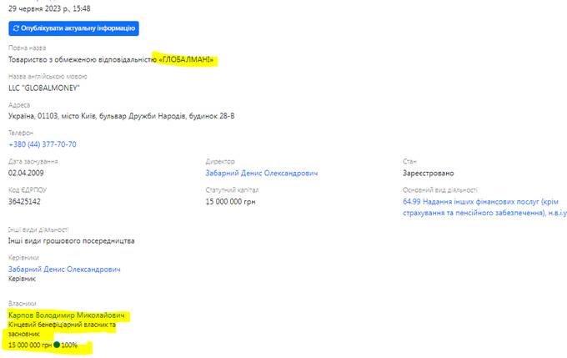Open director Забарний Денис Олександрович link
Image resolution: width=567 pixels, height=358 pixels.
tap(262, 173)
